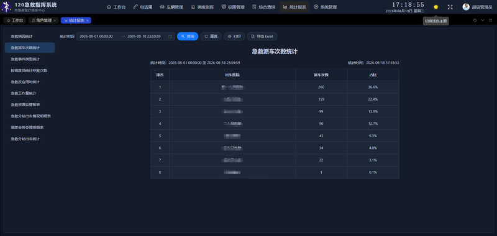Close the 角色管理 tab
The image size is (497, 236).
pos(55,20)
